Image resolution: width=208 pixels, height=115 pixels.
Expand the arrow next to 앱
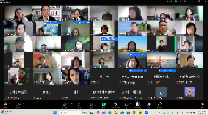131,104
